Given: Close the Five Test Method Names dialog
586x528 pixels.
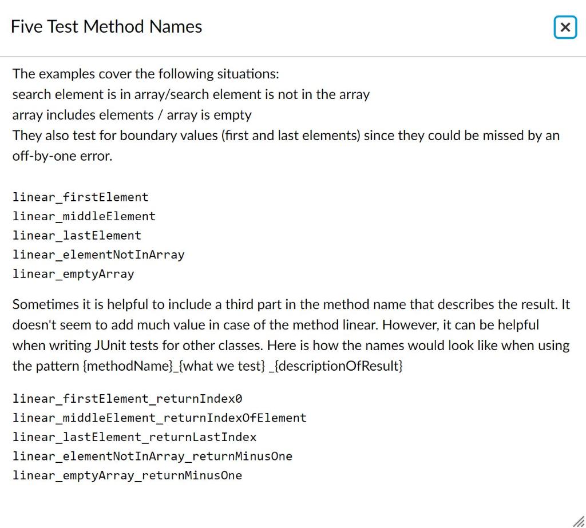Looking at the screenshot, I should click(x=564, y=27).
